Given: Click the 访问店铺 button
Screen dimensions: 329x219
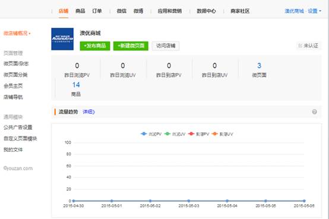Looking at the screenshot, I should 166,46.
